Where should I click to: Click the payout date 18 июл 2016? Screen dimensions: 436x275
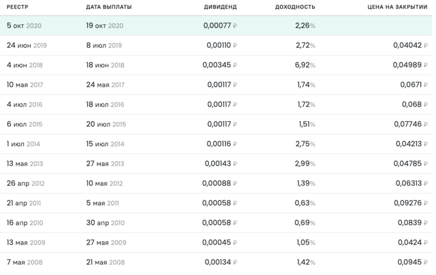click(105, 105)
